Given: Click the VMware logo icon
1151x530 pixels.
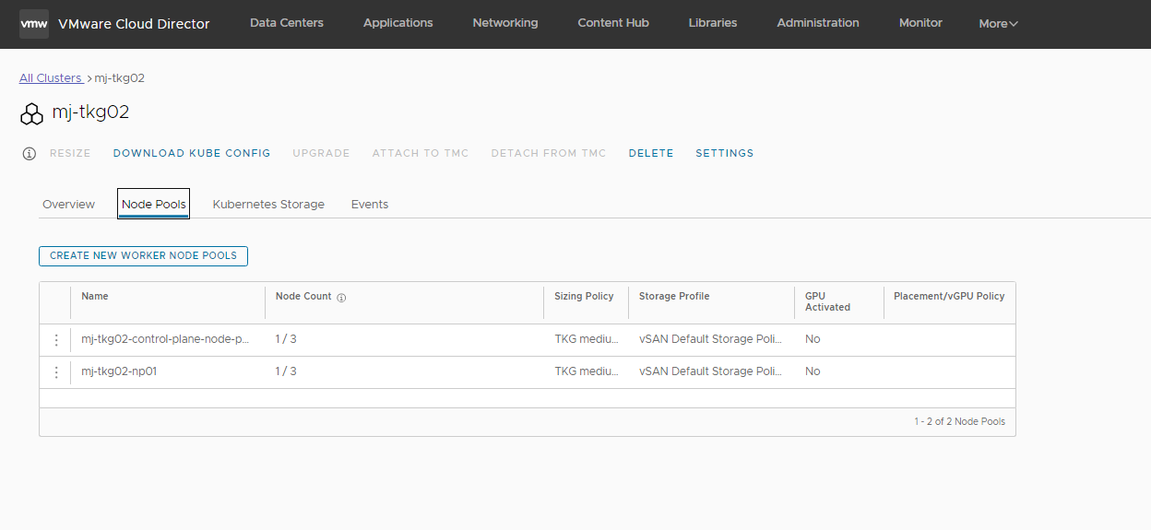Looking at the screenshot, I should (x=34, y=24).
